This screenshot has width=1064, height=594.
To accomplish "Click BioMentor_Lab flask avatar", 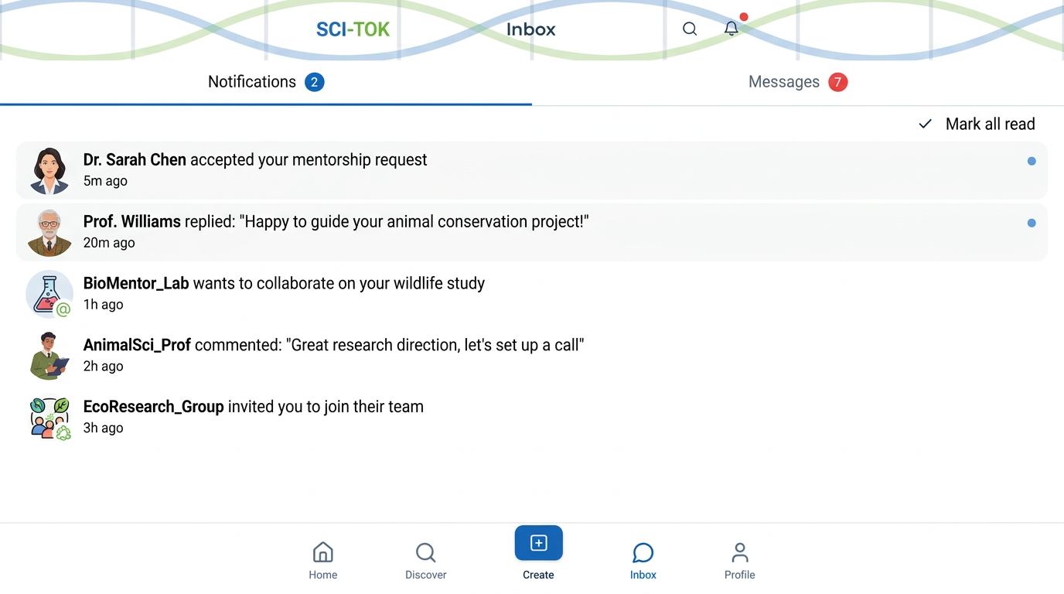I will (x=49, y=294).
